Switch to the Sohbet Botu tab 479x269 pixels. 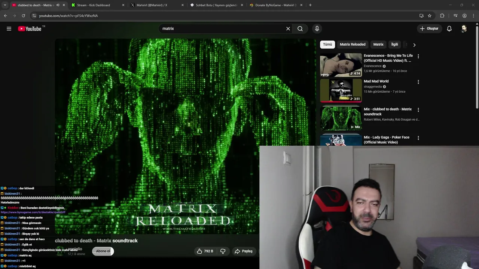pyautogui.click(x=216, y=5)
